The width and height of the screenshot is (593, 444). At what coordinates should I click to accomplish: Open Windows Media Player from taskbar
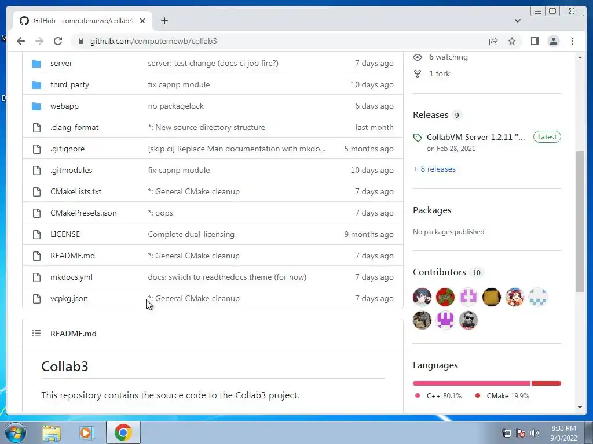(x=86, y=433)
